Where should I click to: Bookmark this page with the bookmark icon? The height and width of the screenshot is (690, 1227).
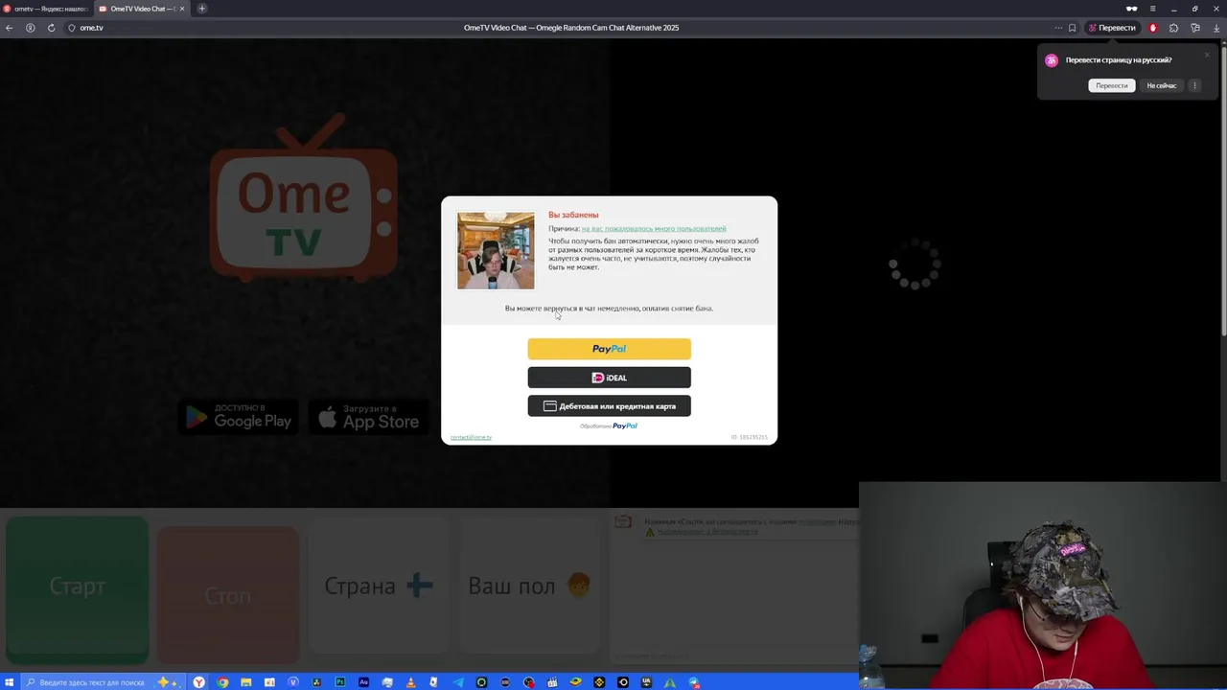(x=1072, y=28)
